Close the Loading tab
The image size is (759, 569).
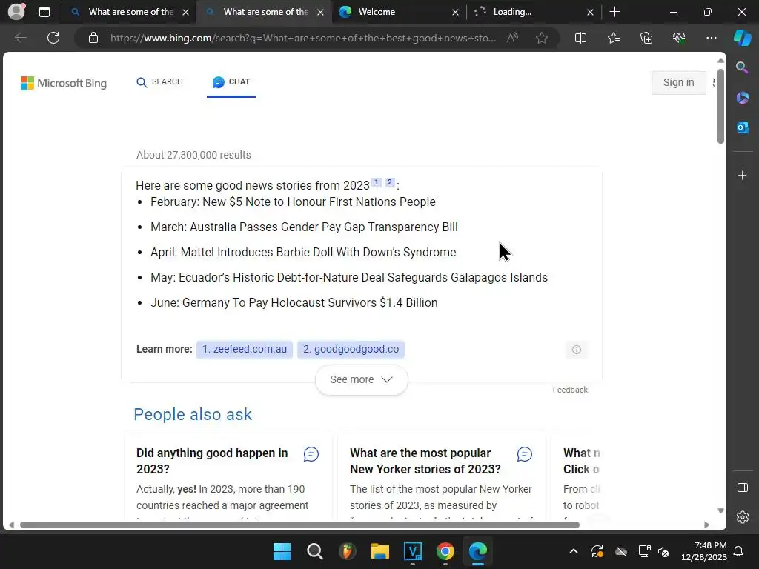pos(590,12)
